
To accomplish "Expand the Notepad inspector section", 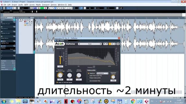I will pos(8,67).
